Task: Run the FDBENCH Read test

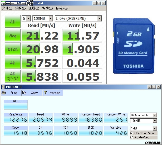Action: pos(41,118)
